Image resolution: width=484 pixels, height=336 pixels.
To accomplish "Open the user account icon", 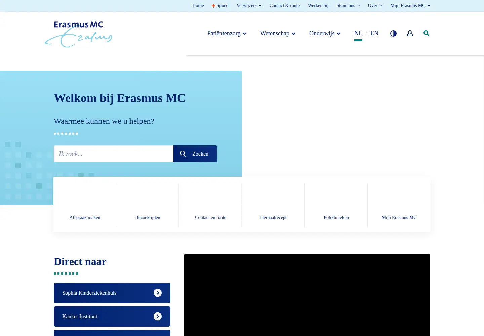I will click(x=410, y=33).
